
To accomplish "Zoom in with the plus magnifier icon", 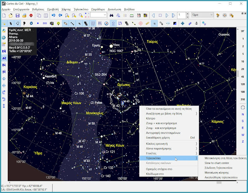I will click(67, 16).
